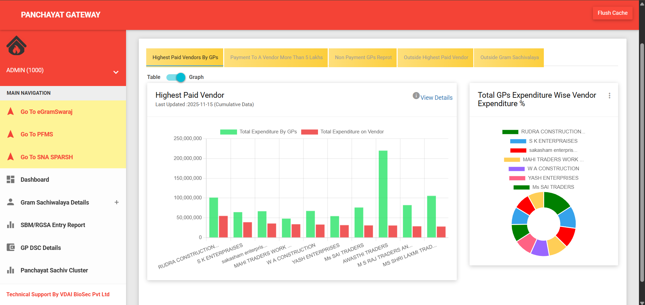This screenshot has width=645, height=305.
Task: Click the RUDRA CONSTRUCTION green legend swatch
Action: coord(510,132)
